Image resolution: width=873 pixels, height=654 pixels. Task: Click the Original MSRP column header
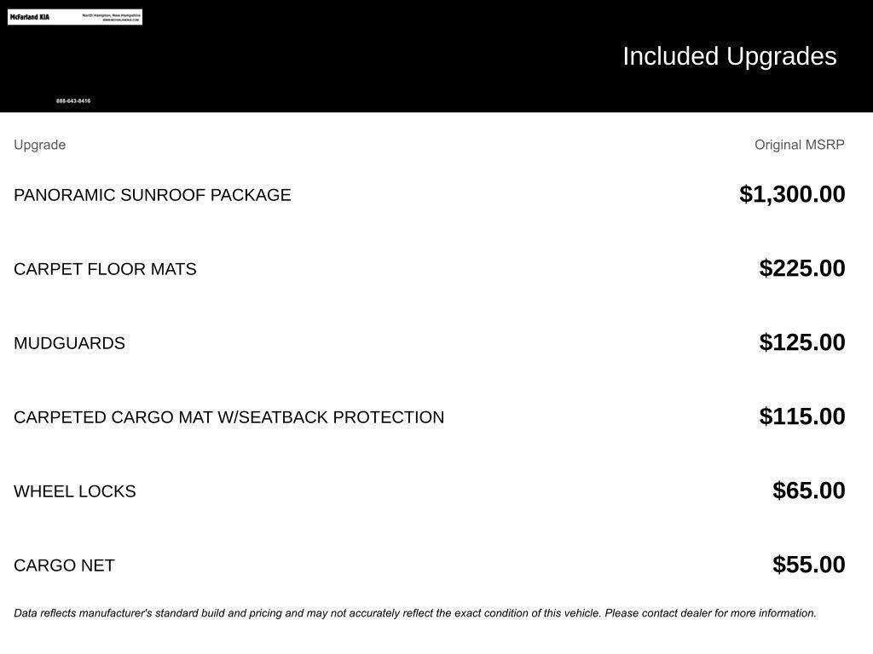(799, 145)
